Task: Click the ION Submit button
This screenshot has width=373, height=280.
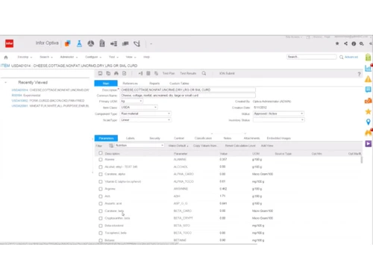Action: pyautogui.click(x=227, y=73)
